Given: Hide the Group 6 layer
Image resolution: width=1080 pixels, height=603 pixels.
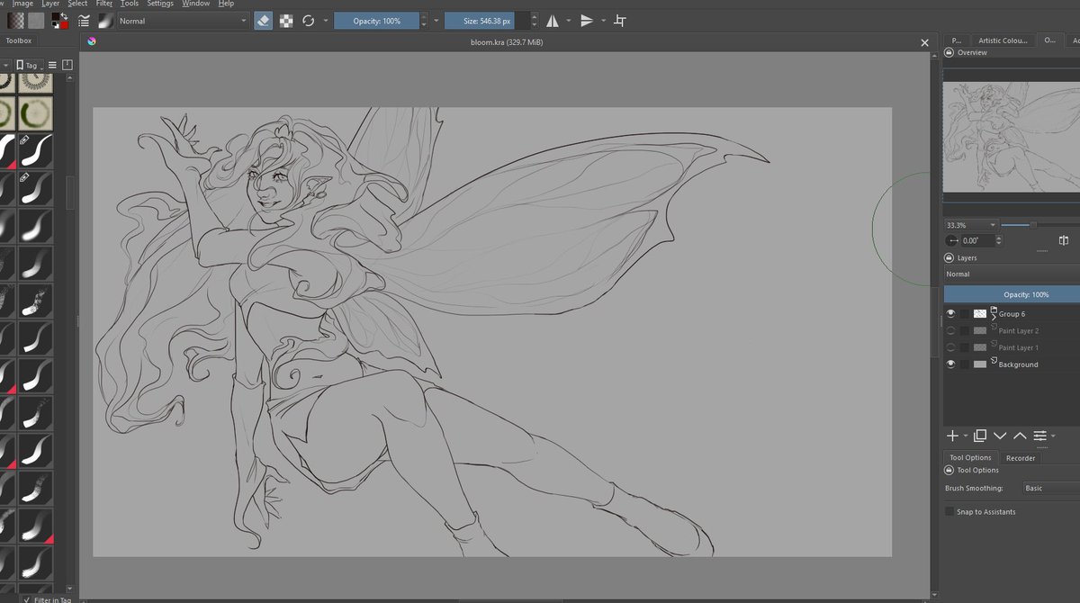Looking at the screenshot, I should 951,313.
